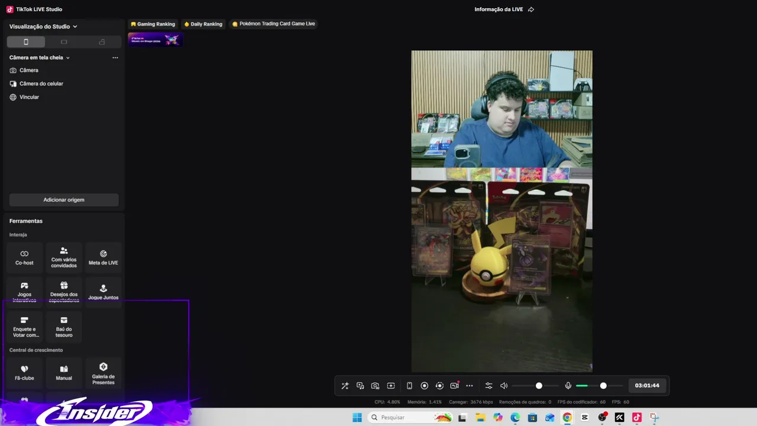Open the camera icon with red dot
The height and width of the screenshot is (426, 757).
[x=454, y=386]
